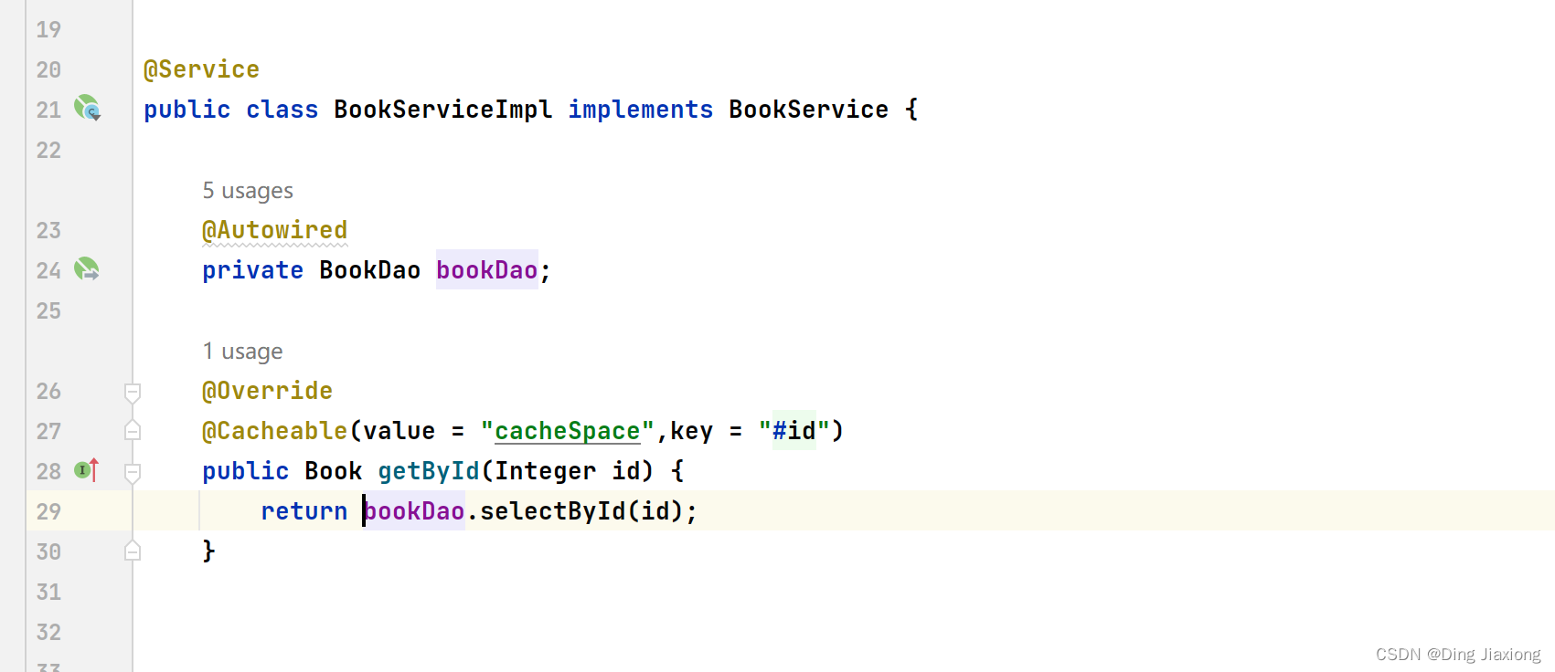Click the 'public class' keywords on line 21
Viewport: 1555px width, 672px height.
[231, 110]
